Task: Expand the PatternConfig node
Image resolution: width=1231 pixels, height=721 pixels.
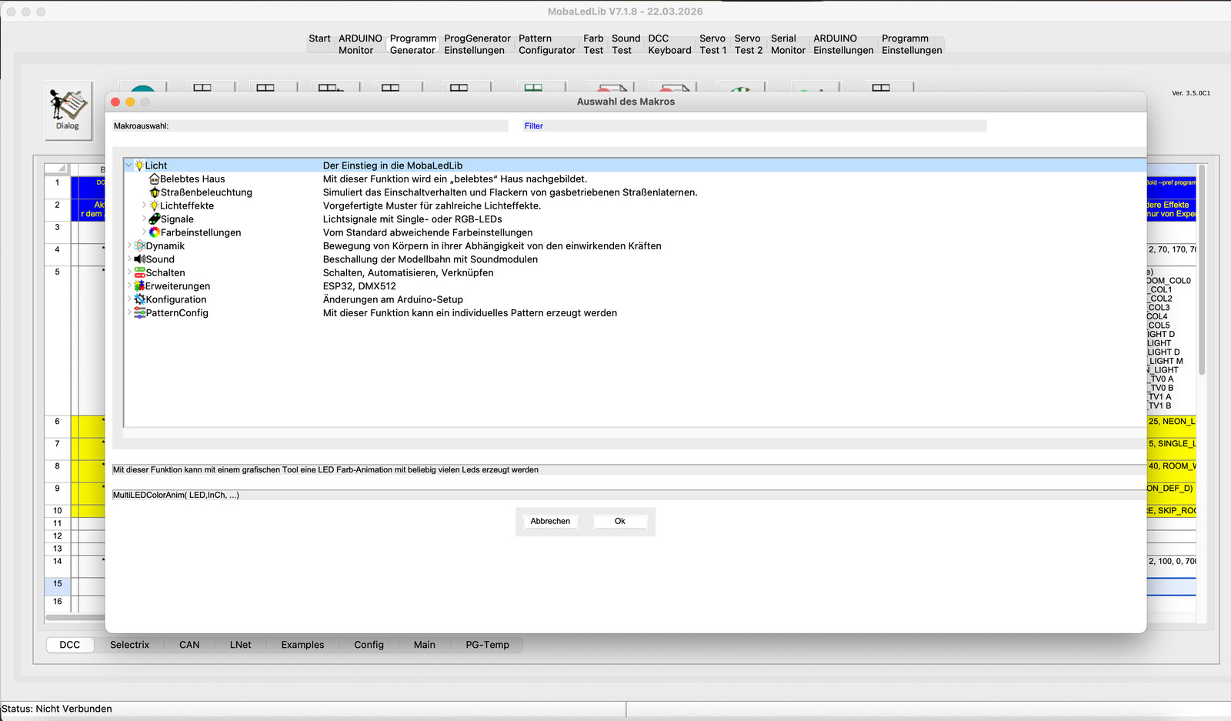Action: tap(129, 312)
